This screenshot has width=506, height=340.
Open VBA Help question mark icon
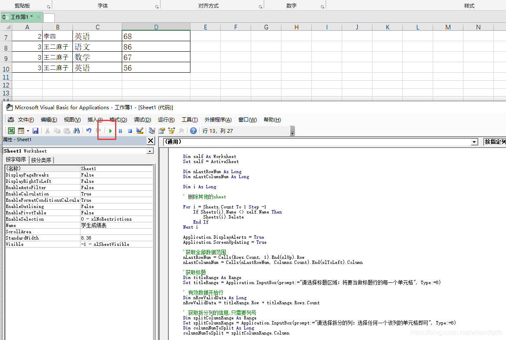193,131
